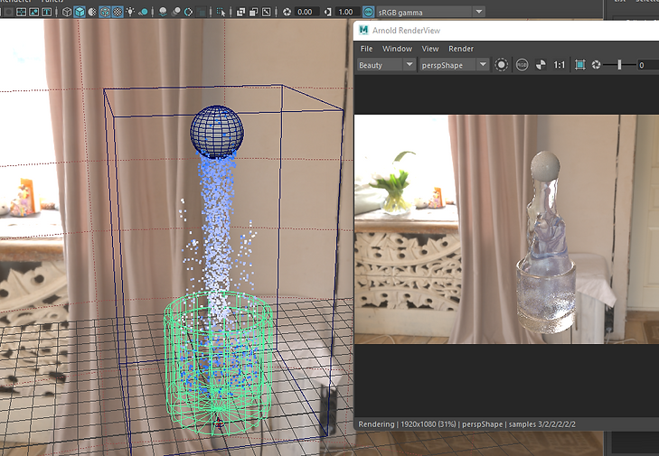Click the gamma half-circle icon

pos(328,12)
